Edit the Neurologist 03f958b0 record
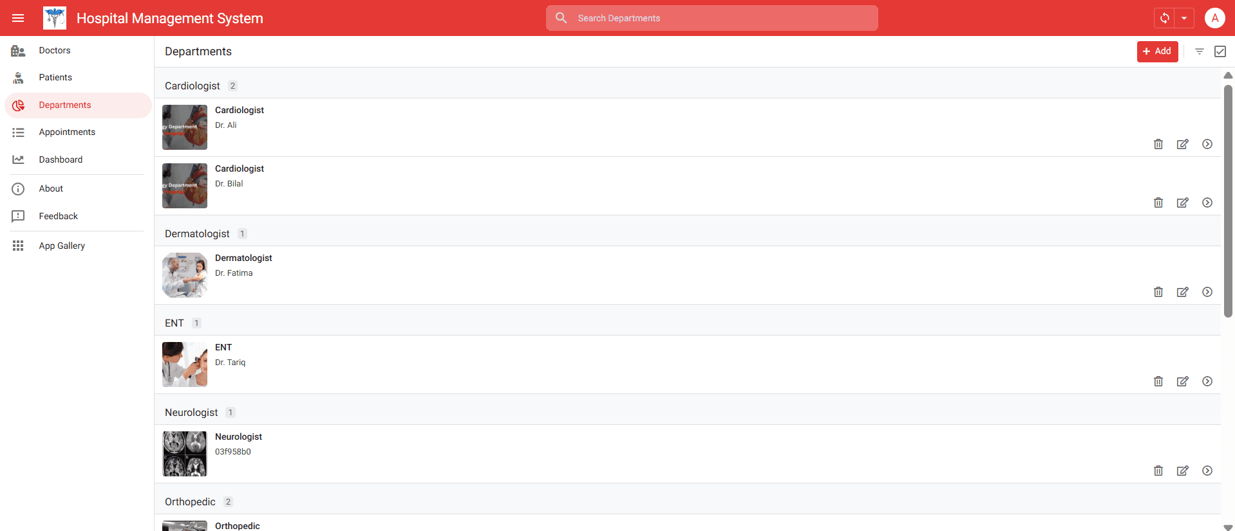The width and height of the screenshot is (1235, 531). tap(1183, 471)
